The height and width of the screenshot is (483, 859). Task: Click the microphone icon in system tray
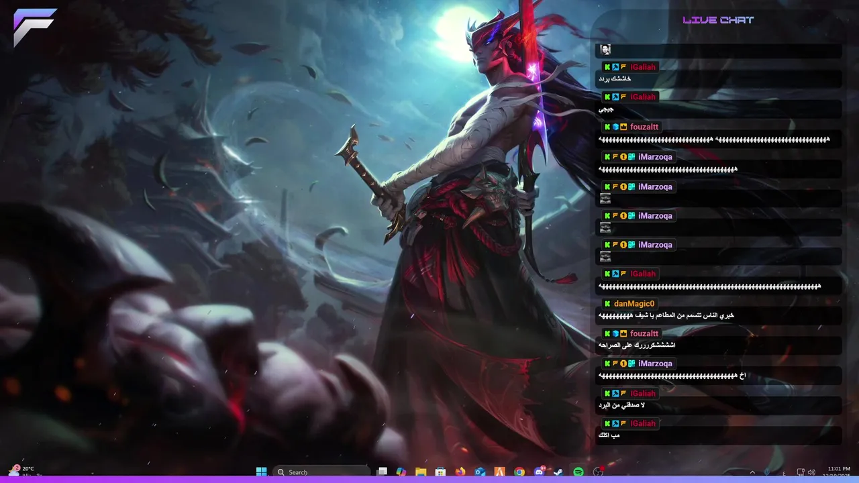coord(767,472)
